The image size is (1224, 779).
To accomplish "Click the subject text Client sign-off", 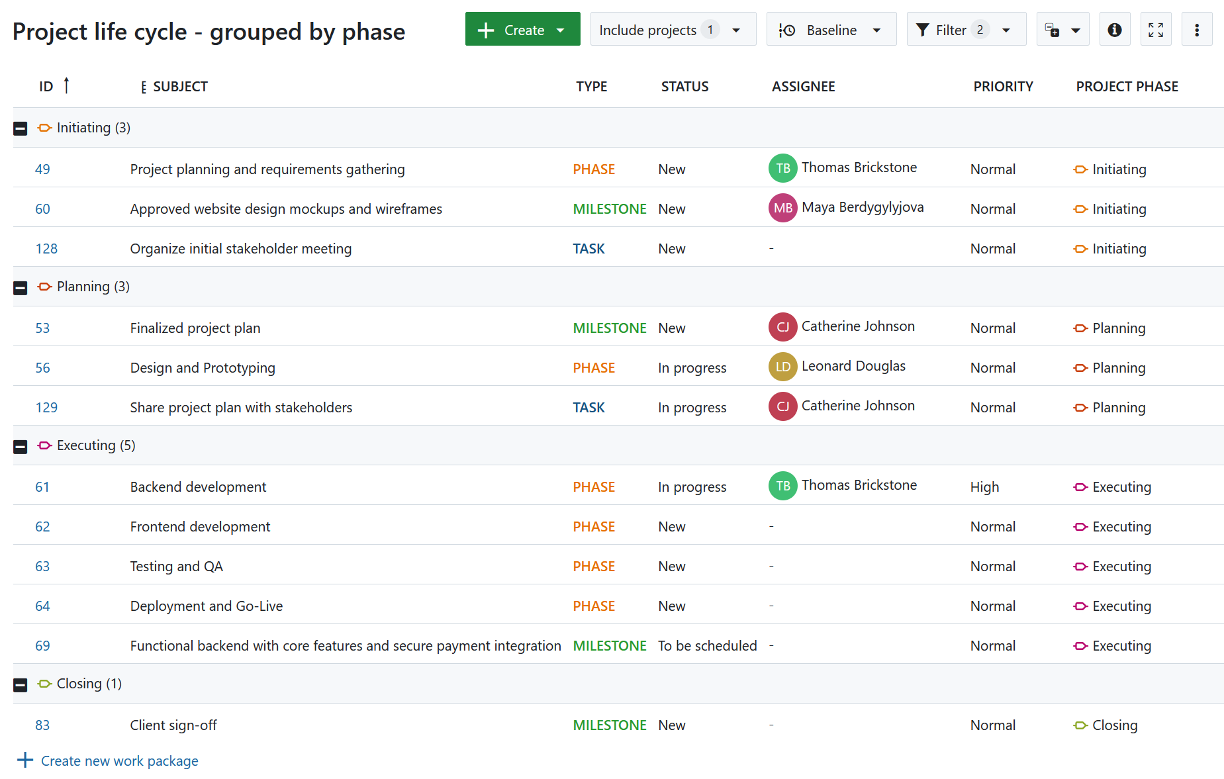I will click(x=173, y=725).
